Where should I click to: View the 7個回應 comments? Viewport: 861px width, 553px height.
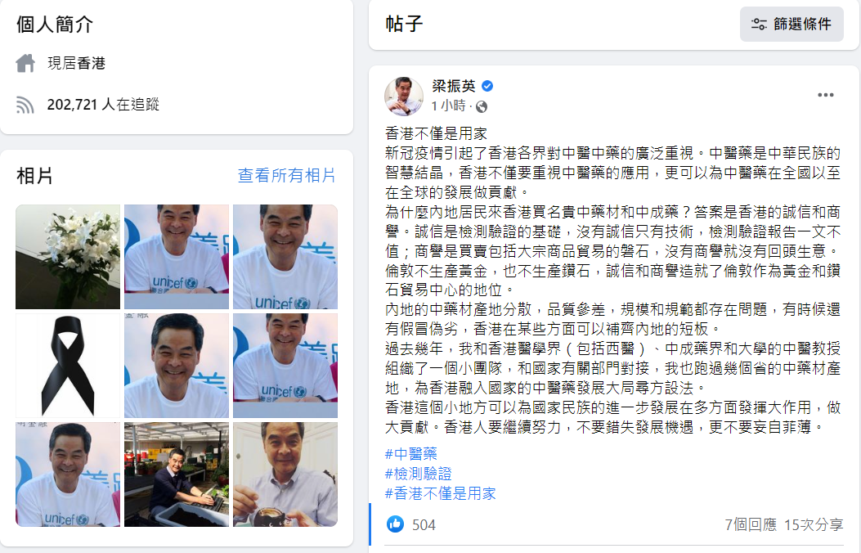[x=750, y=524]
